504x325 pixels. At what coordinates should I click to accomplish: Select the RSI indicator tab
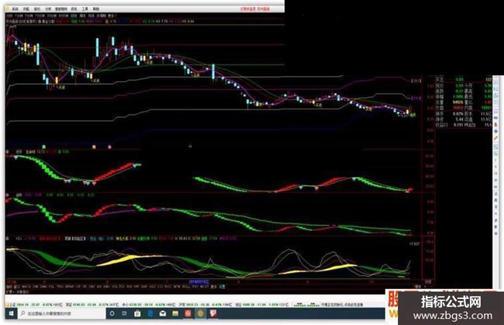point(129,286)
